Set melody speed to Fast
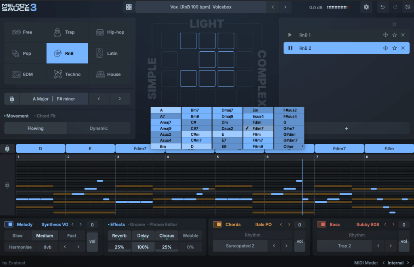The height and width of the screenshot is (267, 414). coord(72,235)
